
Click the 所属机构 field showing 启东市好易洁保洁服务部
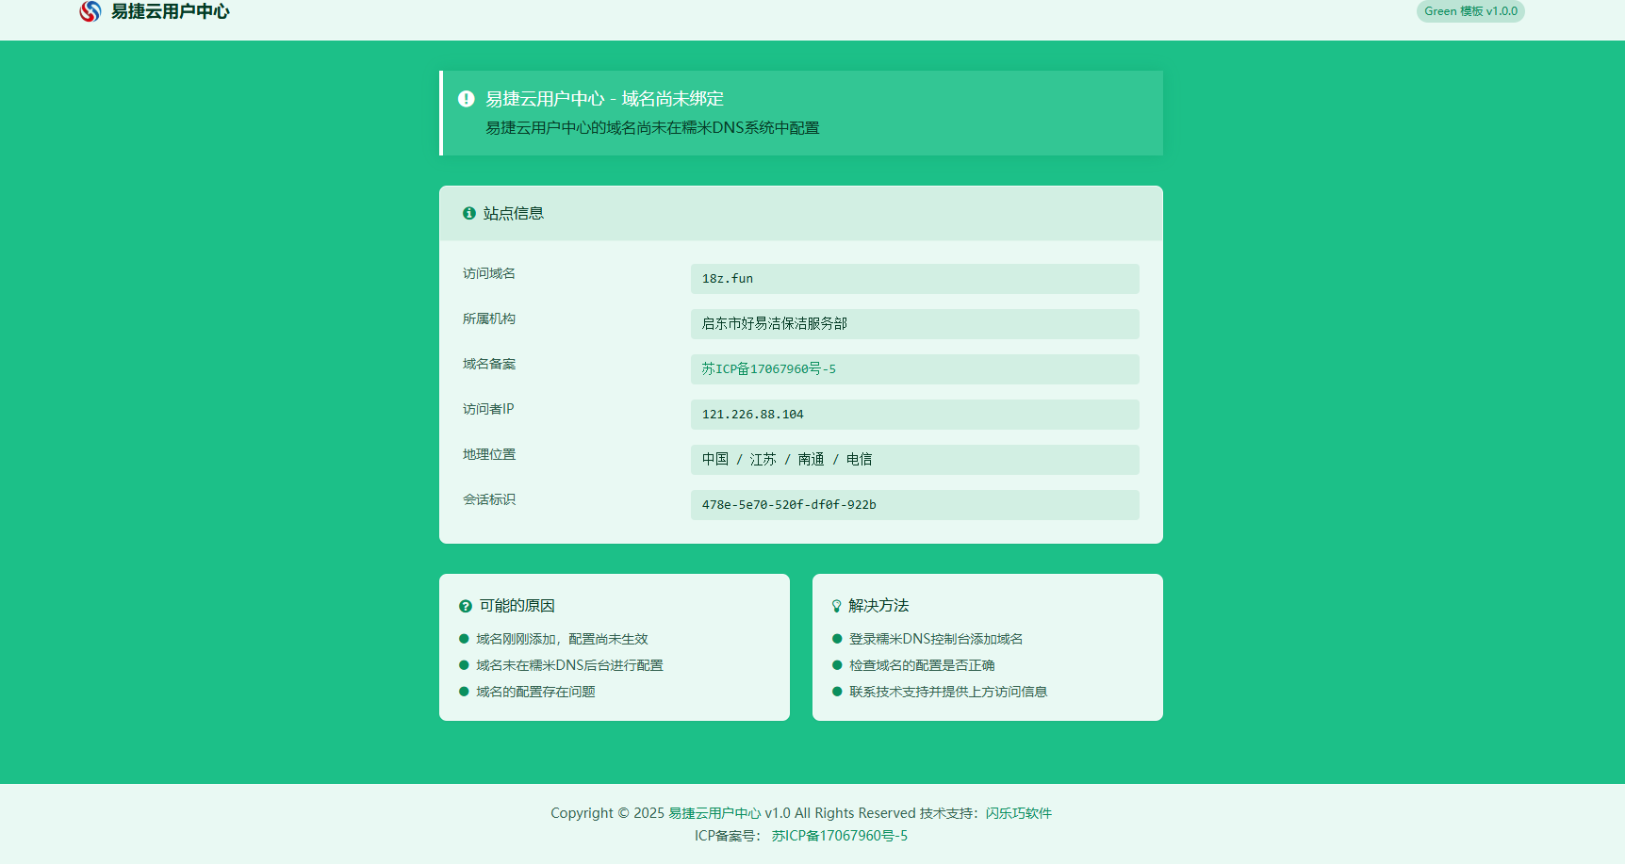point(913,323)
